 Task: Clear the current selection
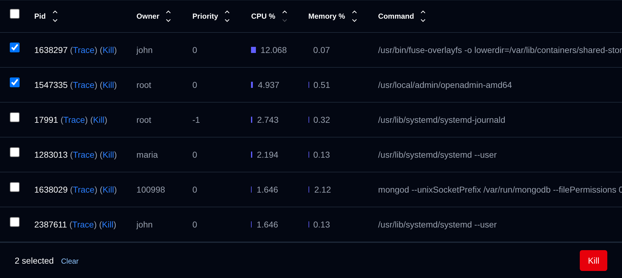70,261
